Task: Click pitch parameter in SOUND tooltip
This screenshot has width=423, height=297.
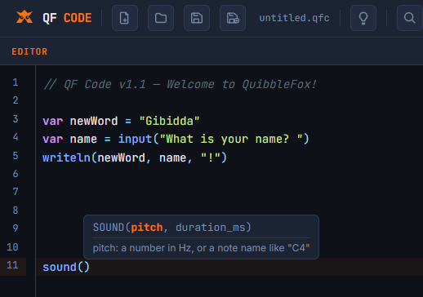Action: tap(147, 228)
